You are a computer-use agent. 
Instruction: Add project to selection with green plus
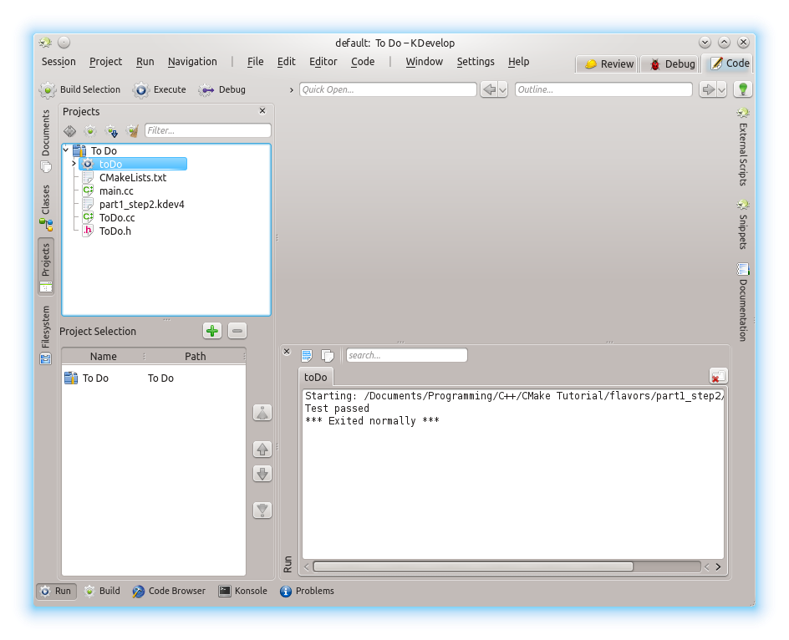[212, 331]
